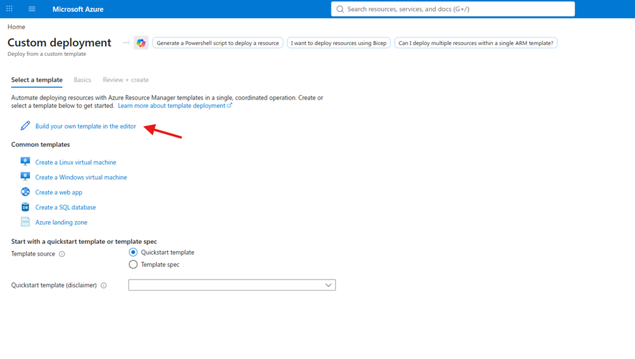Image resolution: width=635 pixels, height=359 pixels.
Task: Click the SQL database icon
Action: point(25,207)
